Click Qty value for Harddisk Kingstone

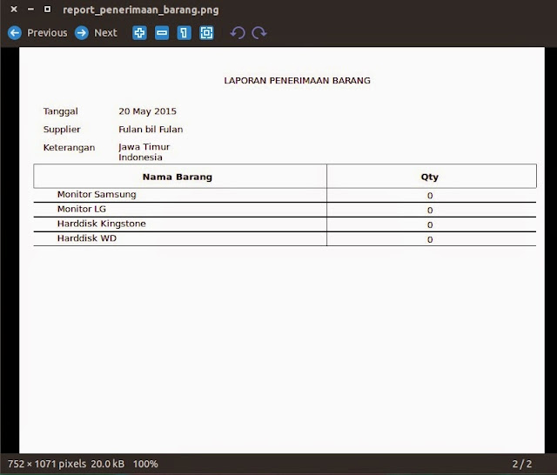pos(430,224)
